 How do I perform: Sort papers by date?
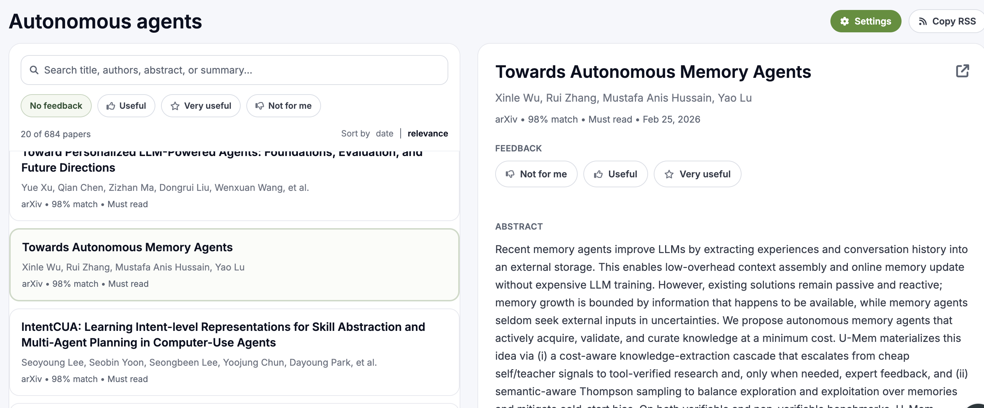(384, 133)
